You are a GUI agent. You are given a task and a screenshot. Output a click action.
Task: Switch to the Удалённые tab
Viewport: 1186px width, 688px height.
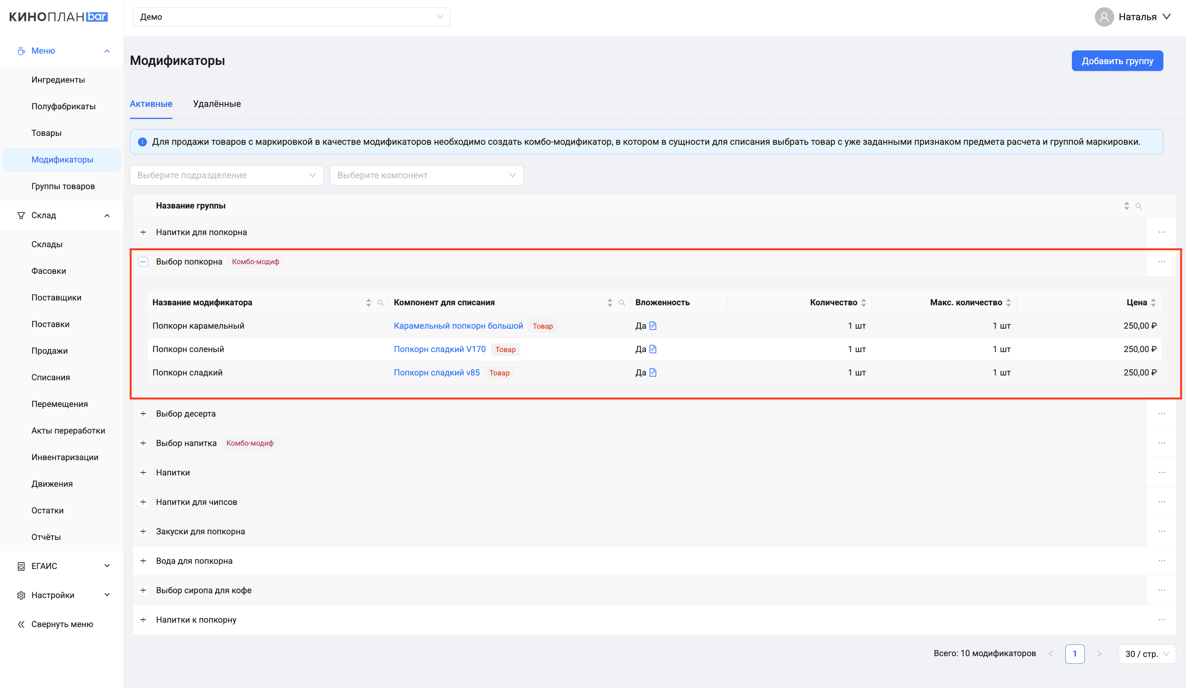coord(217,104)
